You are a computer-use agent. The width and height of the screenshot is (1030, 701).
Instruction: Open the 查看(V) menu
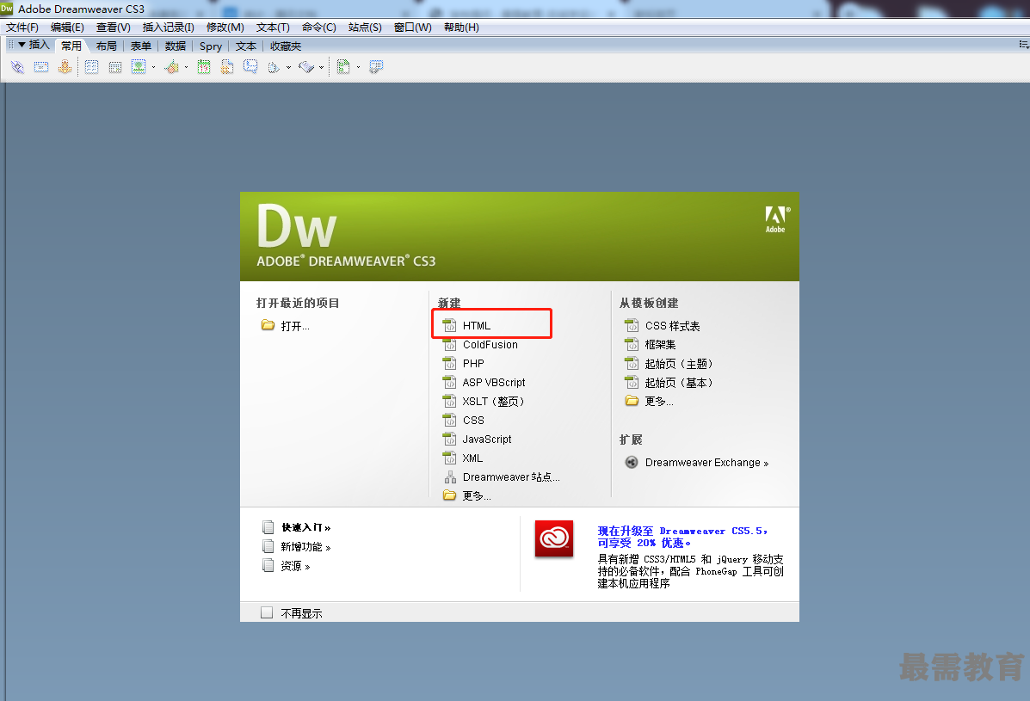113,27
